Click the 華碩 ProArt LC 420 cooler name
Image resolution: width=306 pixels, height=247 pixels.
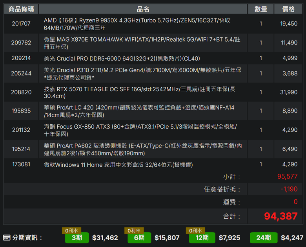coord(139,111)
